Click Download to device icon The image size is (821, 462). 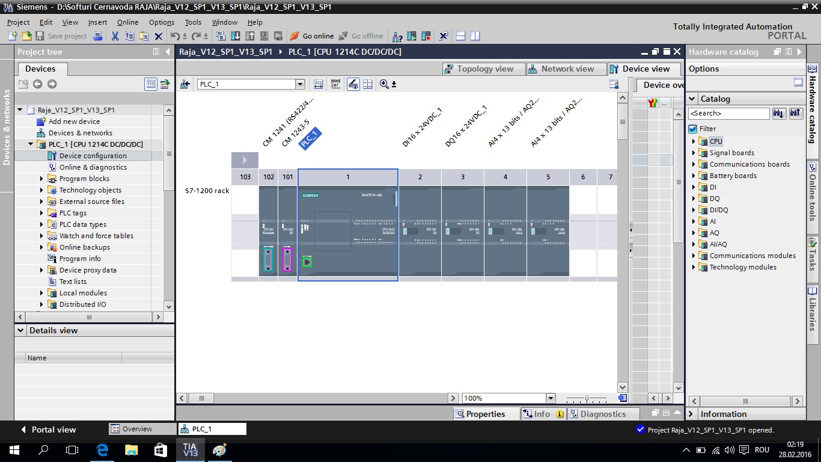(236, 36)
